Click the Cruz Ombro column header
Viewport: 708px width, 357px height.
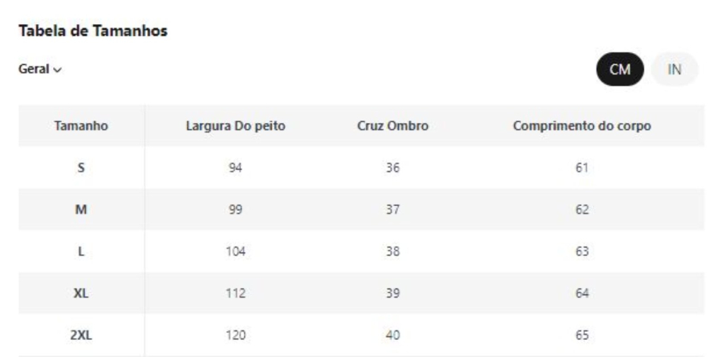click(x=392, y=125)
